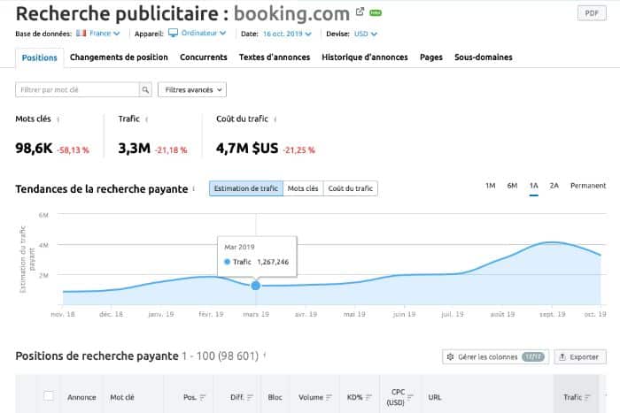Screen dimensions: 620x413
Task: Tick the select-all checkbox in table header
Action: click(x=49, y=396)
